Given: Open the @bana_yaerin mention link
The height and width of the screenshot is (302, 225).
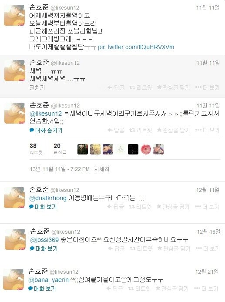Looking at the screenshot, I should coord(49,280).
